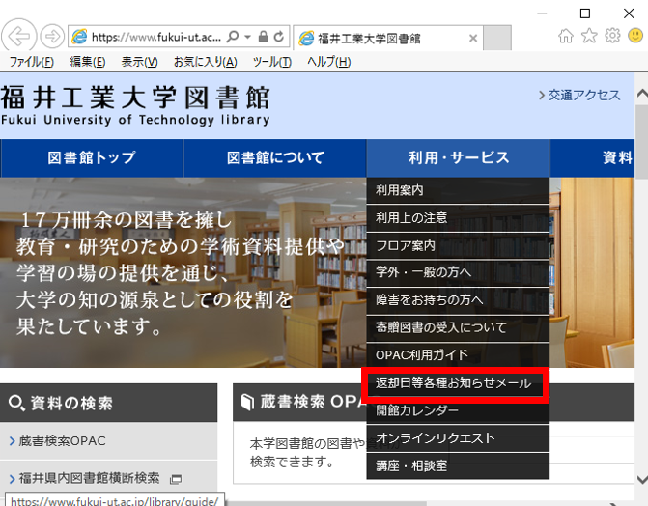The width and height of the screenshot is (648, 506).
Task: Click the search magnifier in the address bar
Action: [232, 37]
